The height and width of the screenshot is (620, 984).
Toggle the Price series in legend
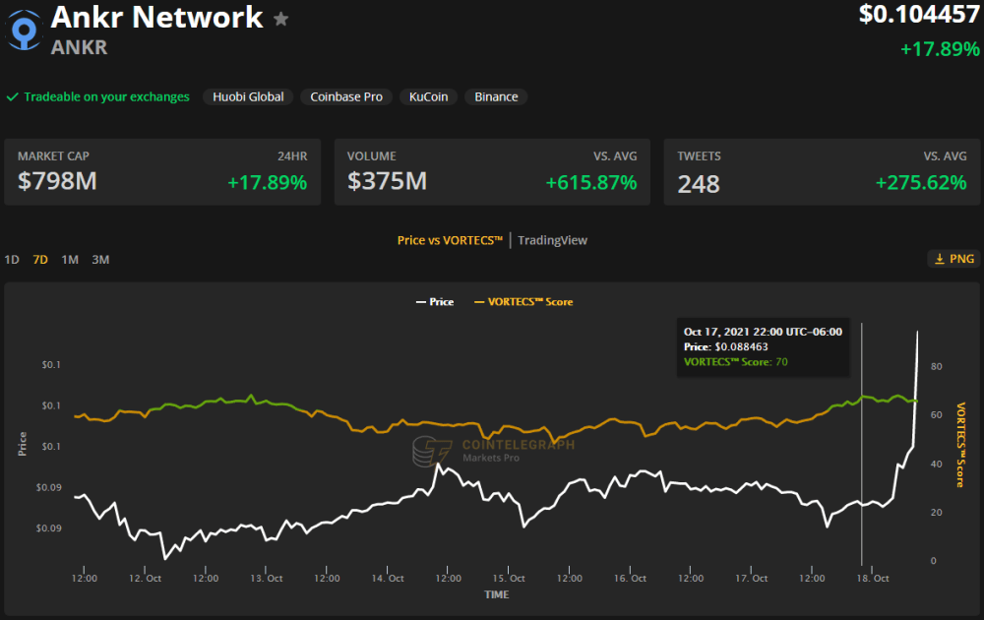[x=435, y=302]
